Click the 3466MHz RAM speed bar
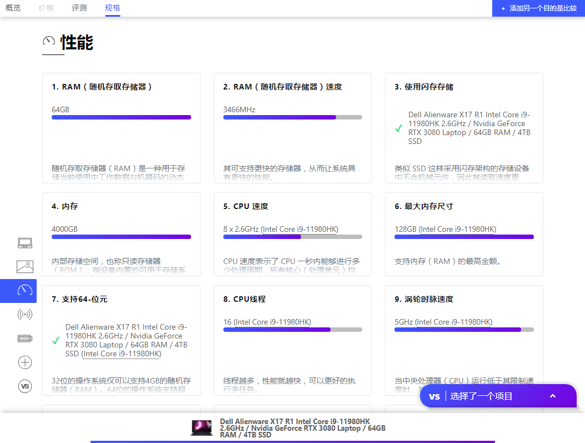 (292, 117)
